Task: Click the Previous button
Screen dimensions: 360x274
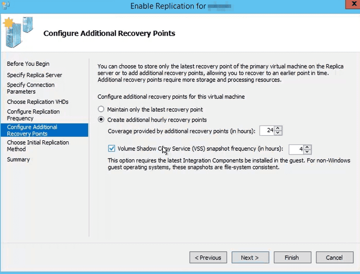Action: (208, 258)
